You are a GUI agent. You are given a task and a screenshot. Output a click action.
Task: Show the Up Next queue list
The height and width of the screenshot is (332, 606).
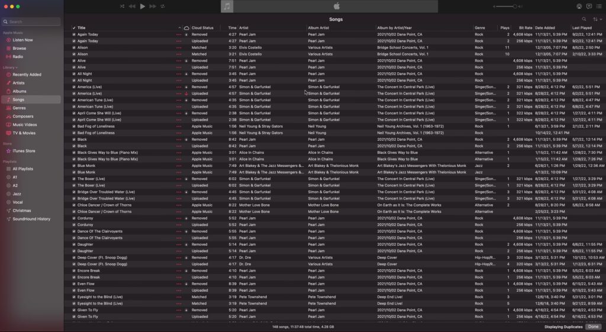point(598,7)
